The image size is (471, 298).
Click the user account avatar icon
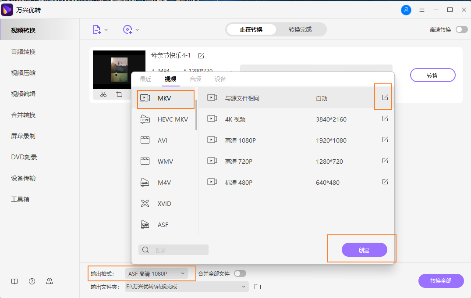click(x=406, y=10)
